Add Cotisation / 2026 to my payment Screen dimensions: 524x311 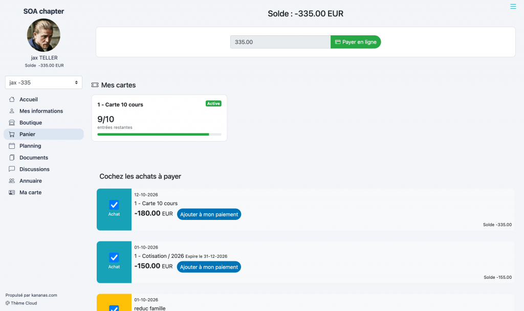(209, 267)
